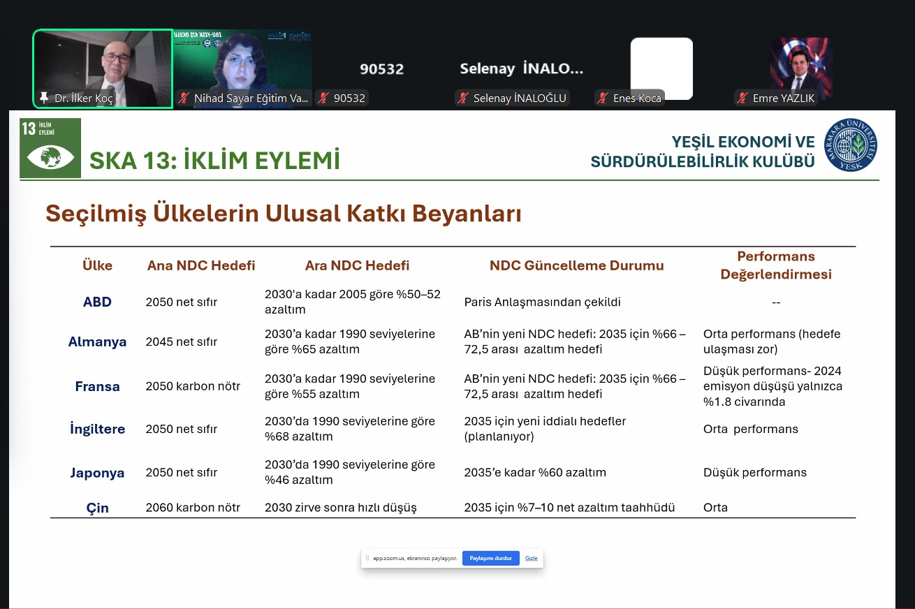Click the slide title Seçilmiş Ülkelerin Ulusal Katkı Beyanları
Screen dimensions: 915x609
pyautogui.click(x=284, y=214)
